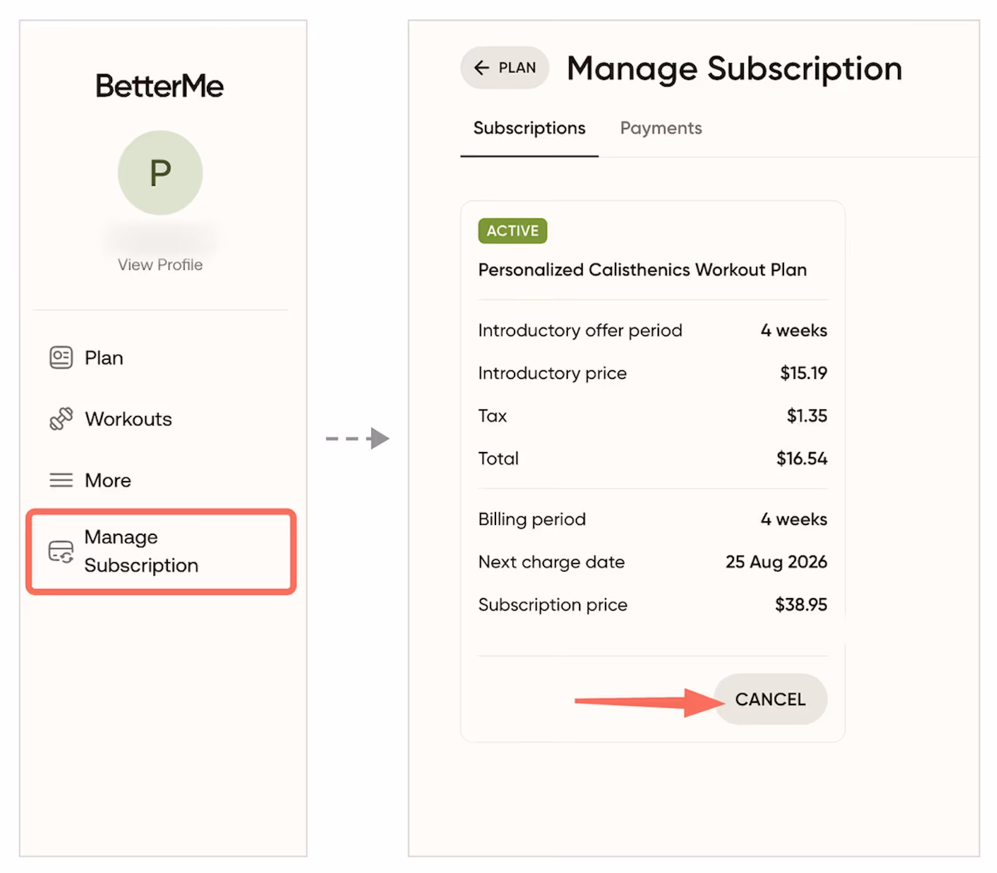The width and height of the screenshot is (997, 873).
Task: Switch to the Payments tab
Action: (x=661, y=128)
